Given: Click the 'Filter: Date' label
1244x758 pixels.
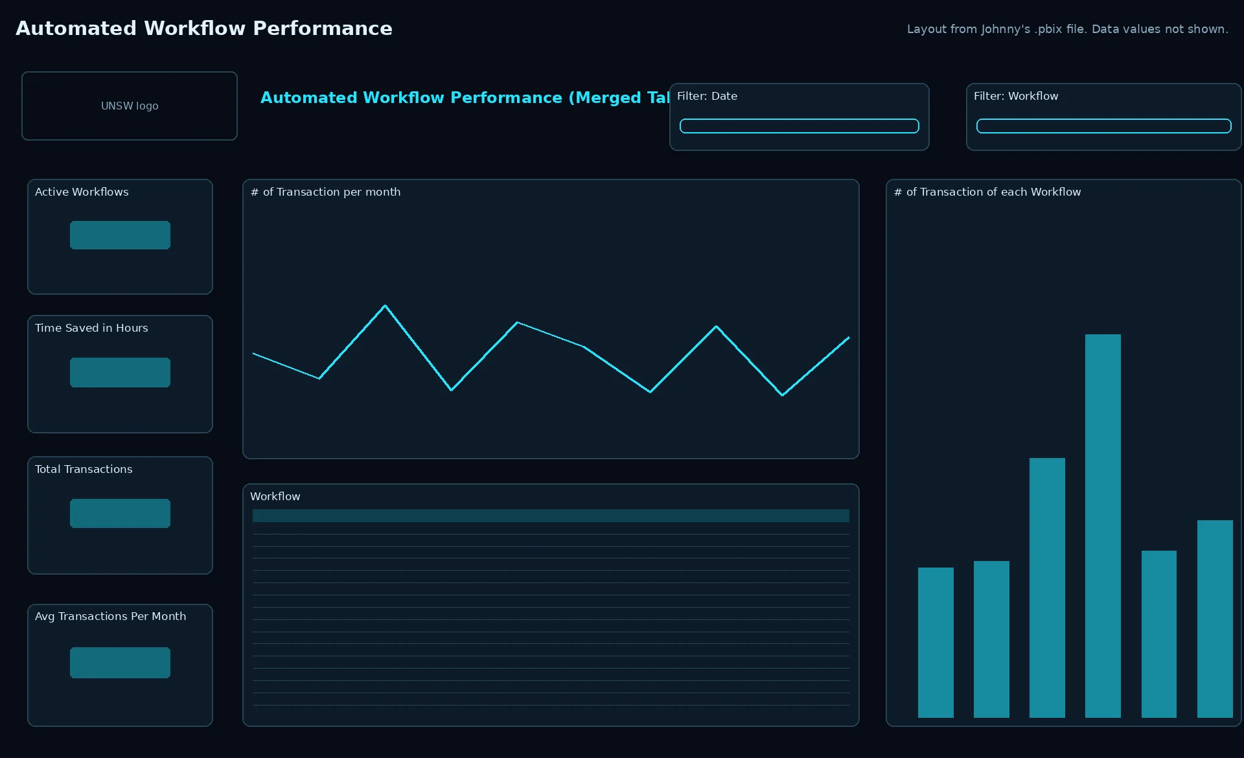Looking at the screenshot, I should coord(707,96).
